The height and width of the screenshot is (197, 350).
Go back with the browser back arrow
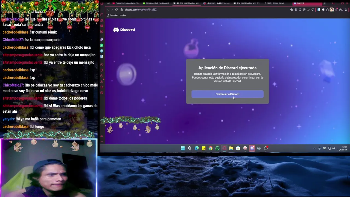coord(108,10)
